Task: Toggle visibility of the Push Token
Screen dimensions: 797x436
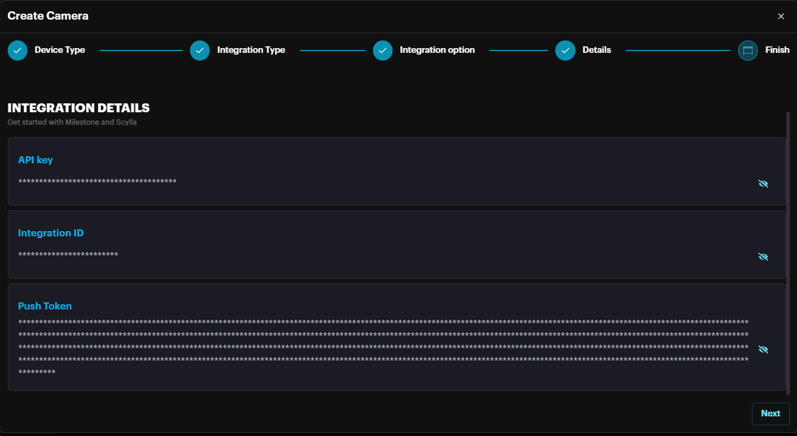Action: [763, 349]
